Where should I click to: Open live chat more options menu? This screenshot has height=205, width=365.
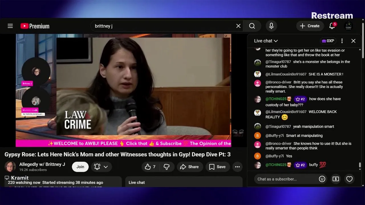[x=342, y=41]
